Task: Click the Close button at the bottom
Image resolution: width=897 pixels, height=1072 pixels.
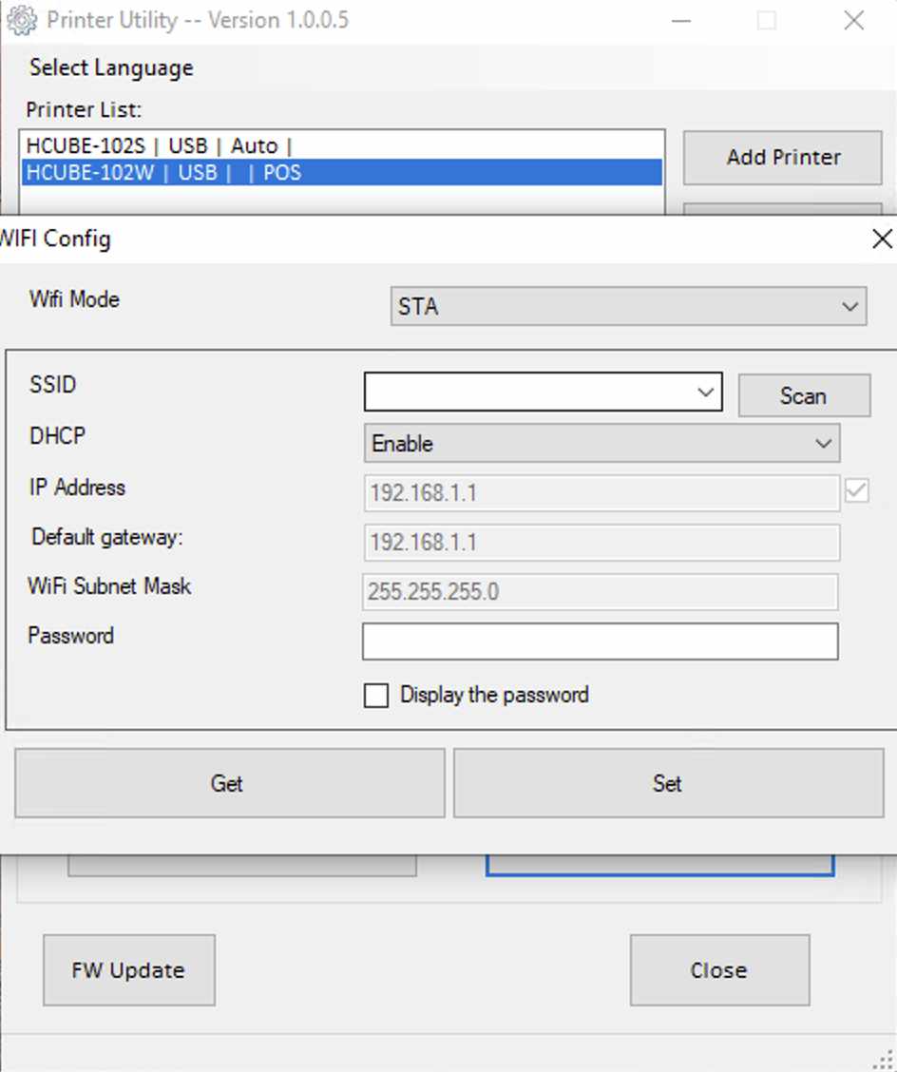Action: [x=720, y=969]
